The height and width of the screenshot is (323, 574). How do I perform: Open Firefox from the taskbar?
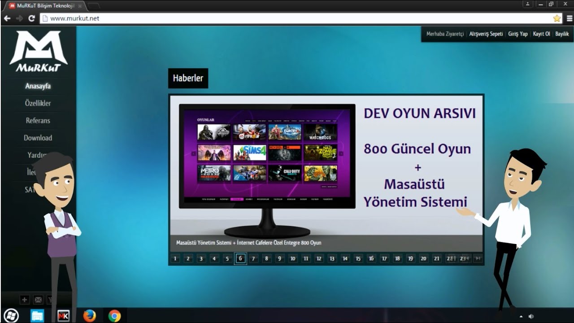[x=89, y=316]
